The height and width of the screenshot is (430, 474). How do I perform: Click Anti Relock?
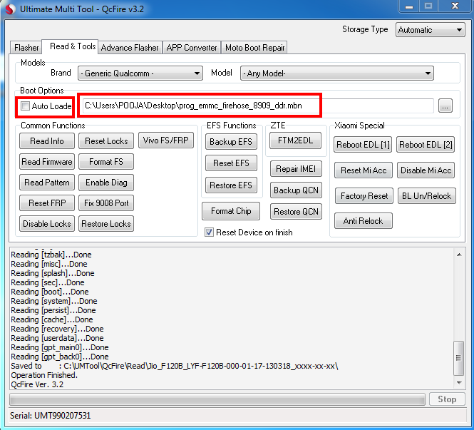click(363, 221)
